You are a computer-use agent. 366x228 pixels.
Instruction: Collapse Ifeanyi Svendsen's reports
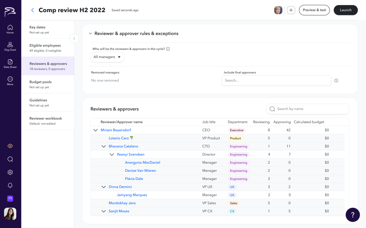click(x=112, y=155)
